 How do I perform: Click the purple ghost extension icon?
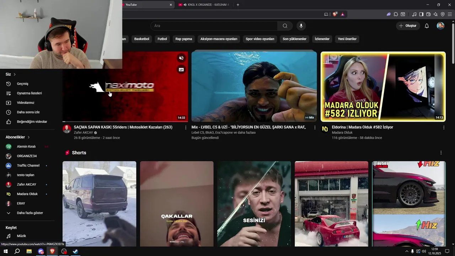[389, 14]
